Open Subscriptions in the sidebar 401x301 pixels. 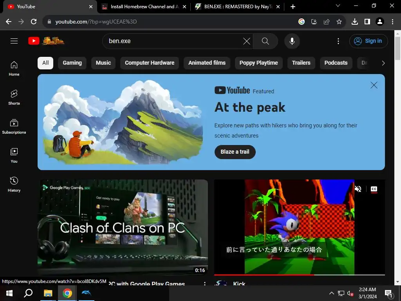coord(14,127)
